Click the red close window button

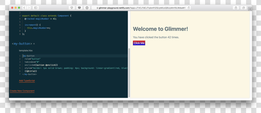pyautogui.click(x=12, y=8)
